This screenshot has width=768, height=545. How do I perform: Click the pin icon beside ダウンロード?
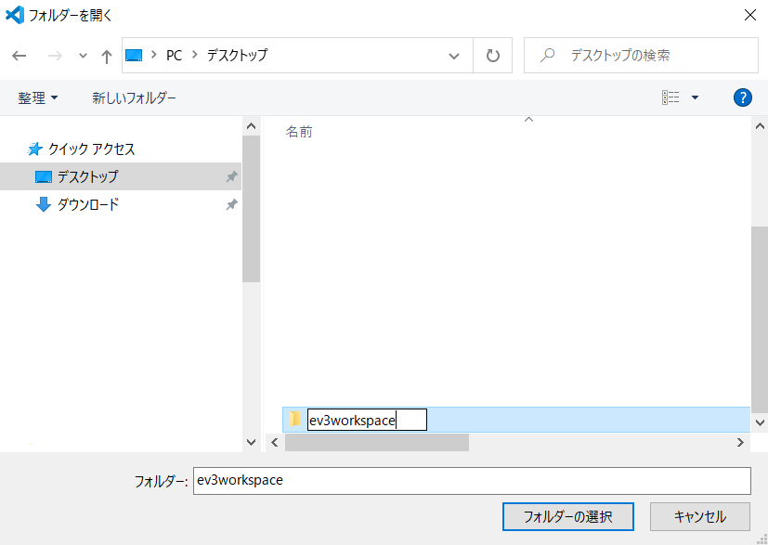point(231,204)
